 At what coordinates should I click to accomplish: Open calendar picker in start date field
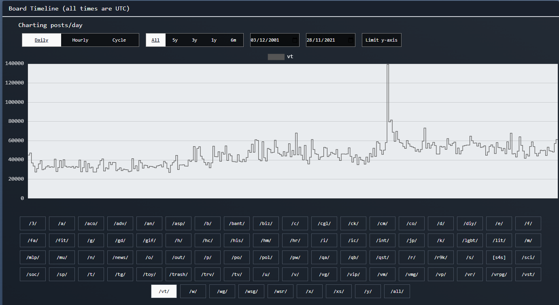point(295,40)
